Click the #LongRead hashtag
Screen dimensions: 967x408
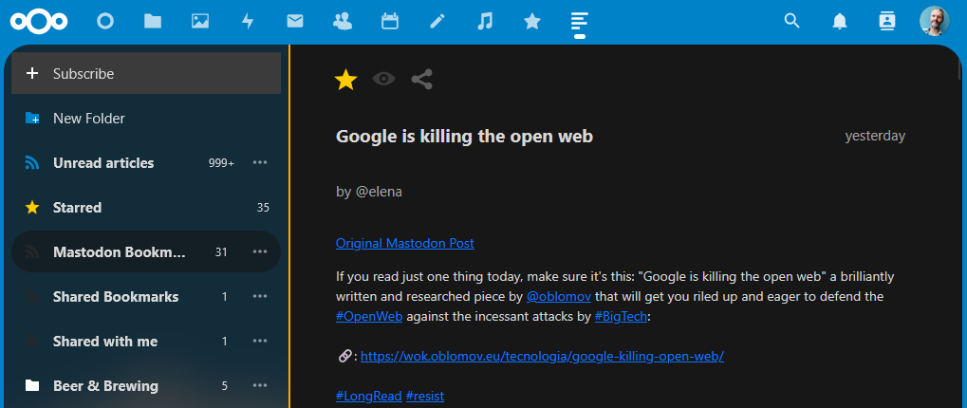coord(369,396)
